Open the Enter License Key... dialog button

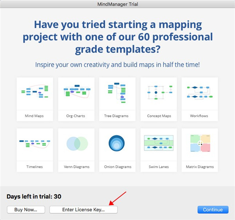tap(83, 210)
